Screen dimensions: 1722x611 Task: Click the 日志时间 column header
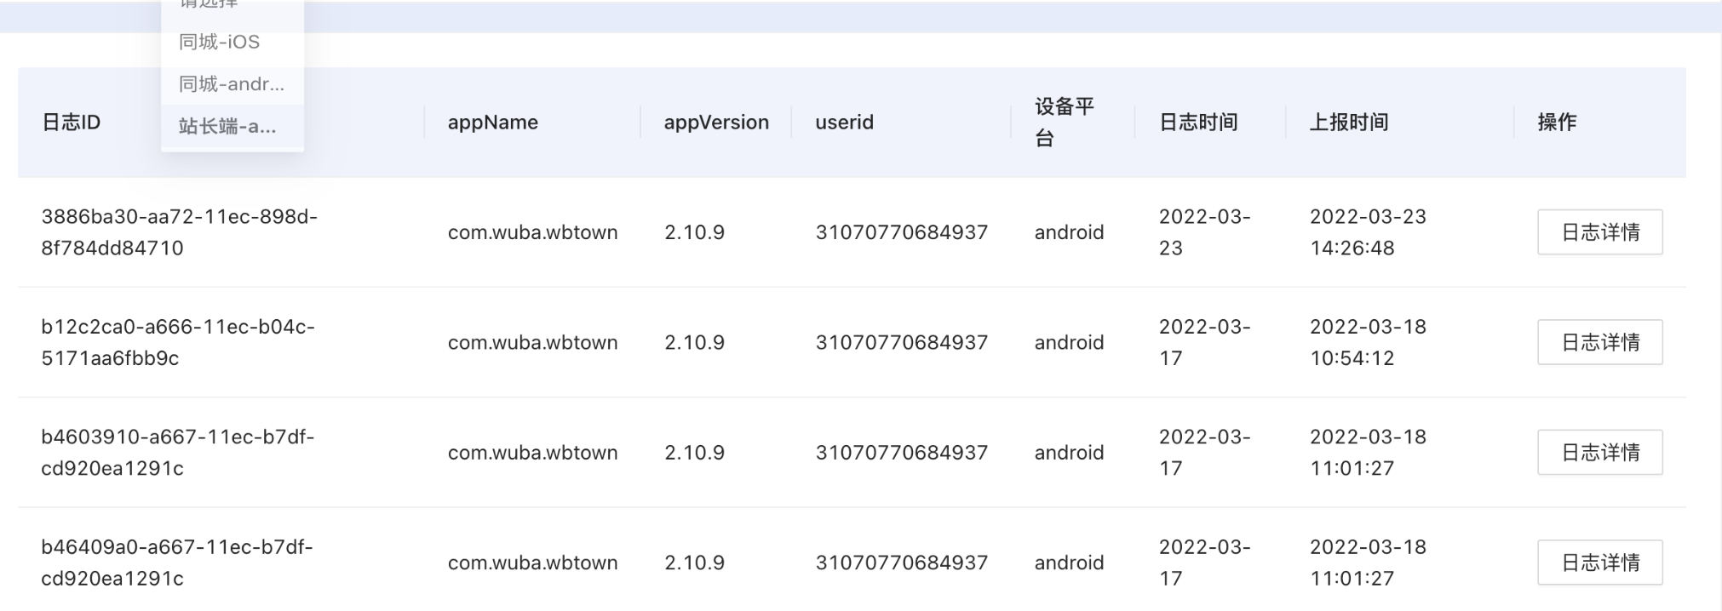coord(1198,123)
